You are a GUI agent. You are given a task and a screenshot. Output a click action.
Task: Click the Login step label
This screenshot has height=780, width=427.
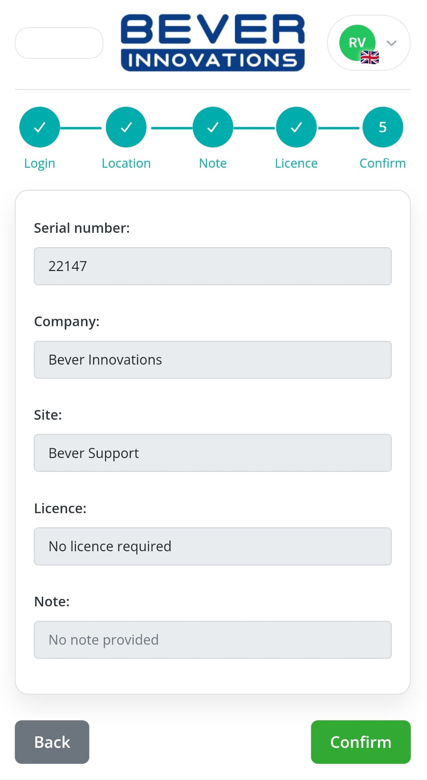click(x=39, y=164)
